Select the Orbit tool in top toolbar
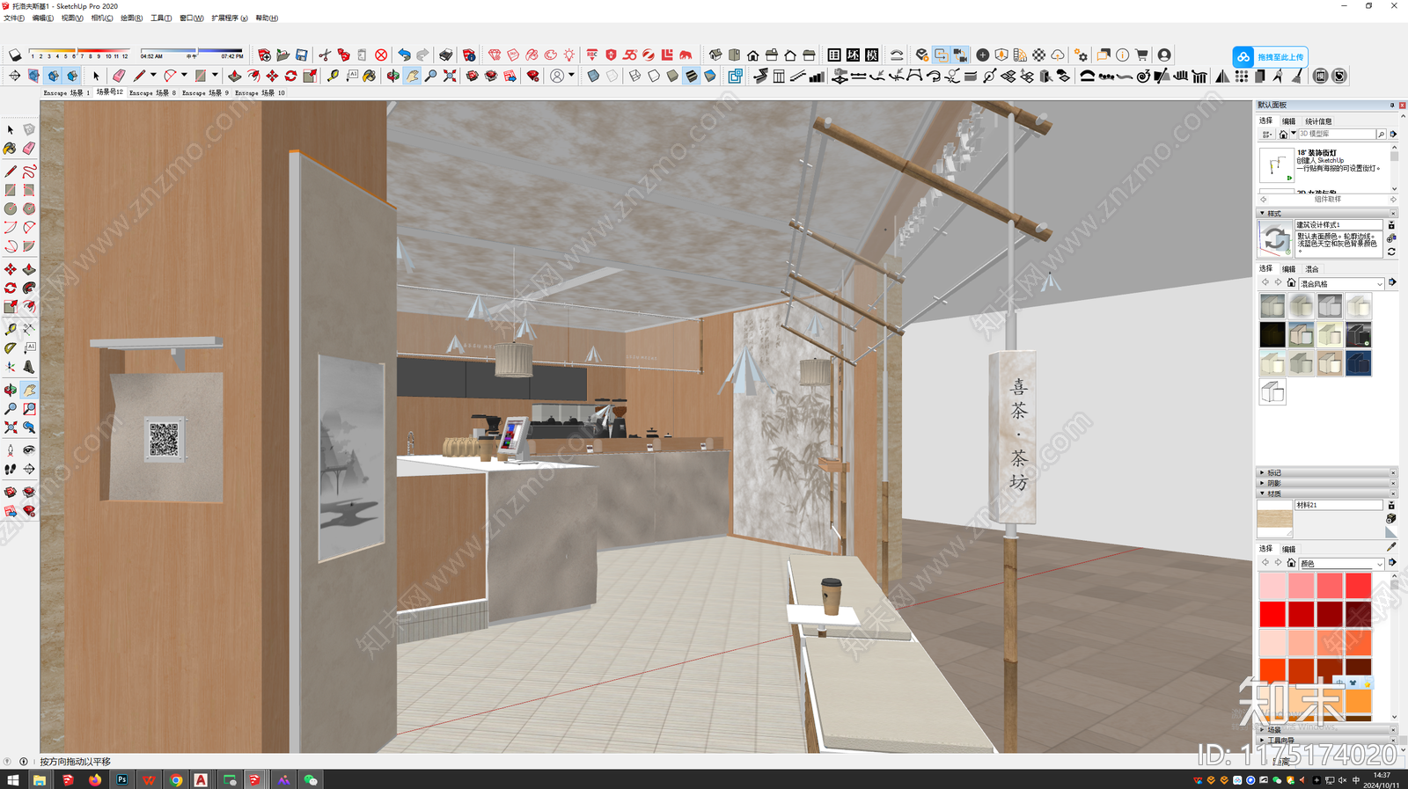This screenshot has height=789, width=1408. click(x=392, y=76)
